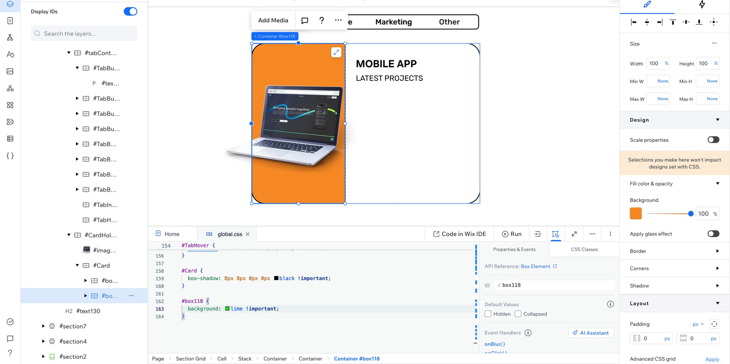The image size is (730, 364).
Task: Open the Layers panel icon in left sidebar
Action: click(x=10, y=4)
